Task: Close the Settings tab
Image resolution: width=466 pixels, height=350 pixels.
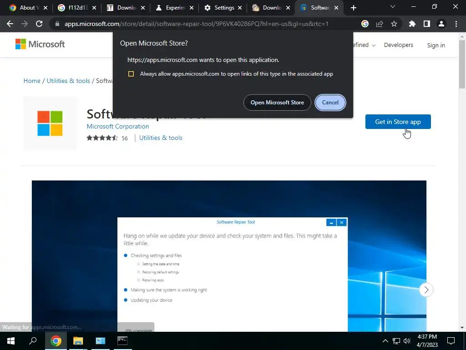Action: [x=240, y=8]
